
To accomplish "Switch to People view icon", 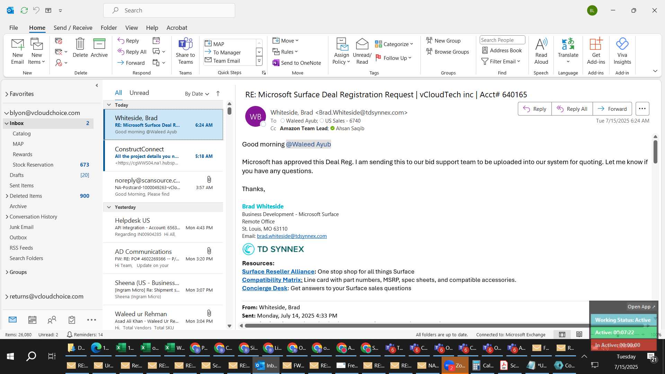I will tap(52, 320).
